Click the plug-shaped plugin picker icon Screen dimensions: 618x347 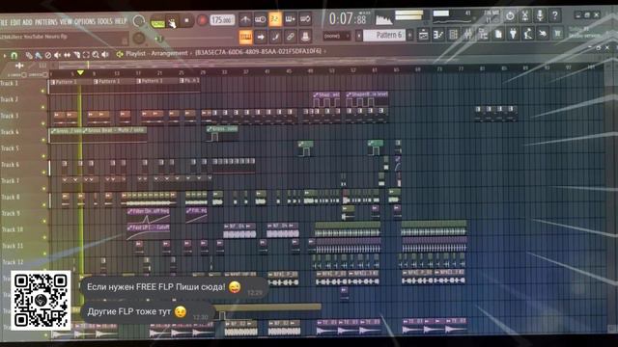(x=513, y=34)
